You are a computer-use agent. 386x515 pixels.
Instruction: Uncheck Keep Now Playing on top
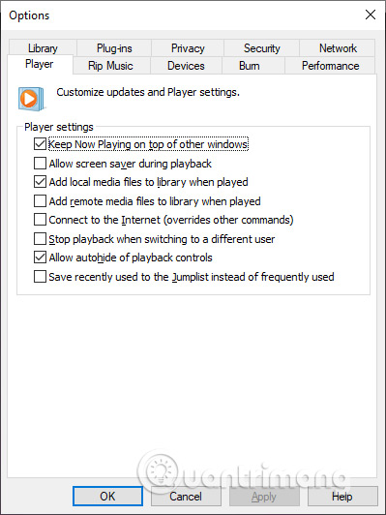coord(40,144)
